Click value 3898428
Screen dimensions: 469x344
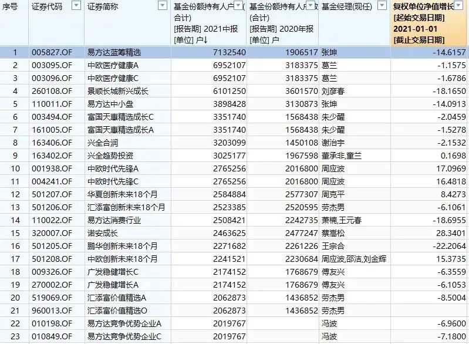[230, 104]
